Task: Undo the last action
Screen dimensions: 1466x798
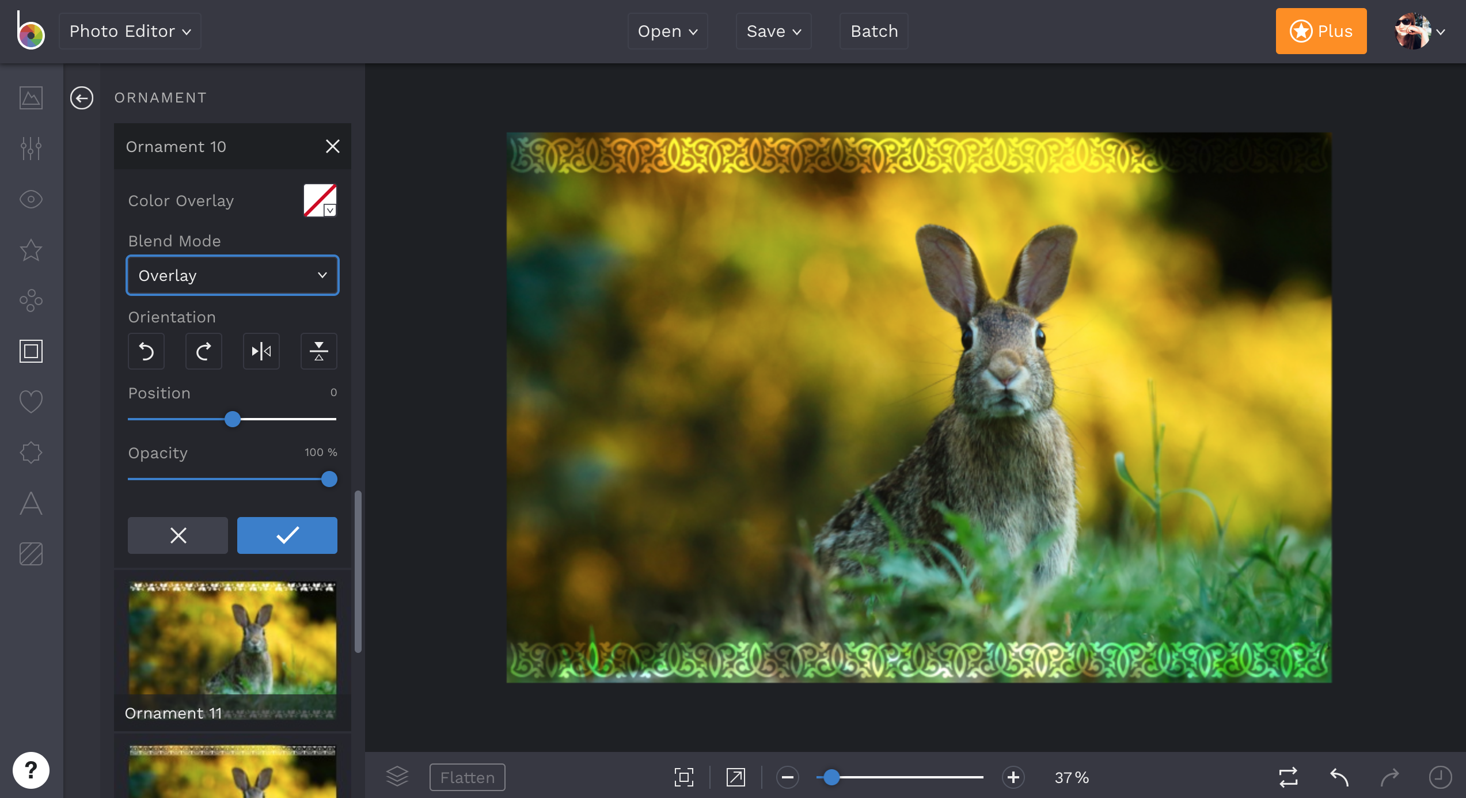Action: 1339,777
